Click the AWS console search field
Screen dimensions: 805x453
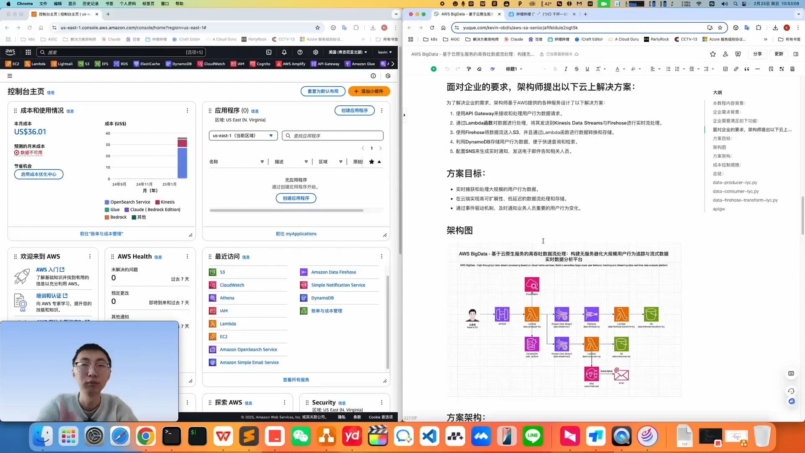[122, 52]
